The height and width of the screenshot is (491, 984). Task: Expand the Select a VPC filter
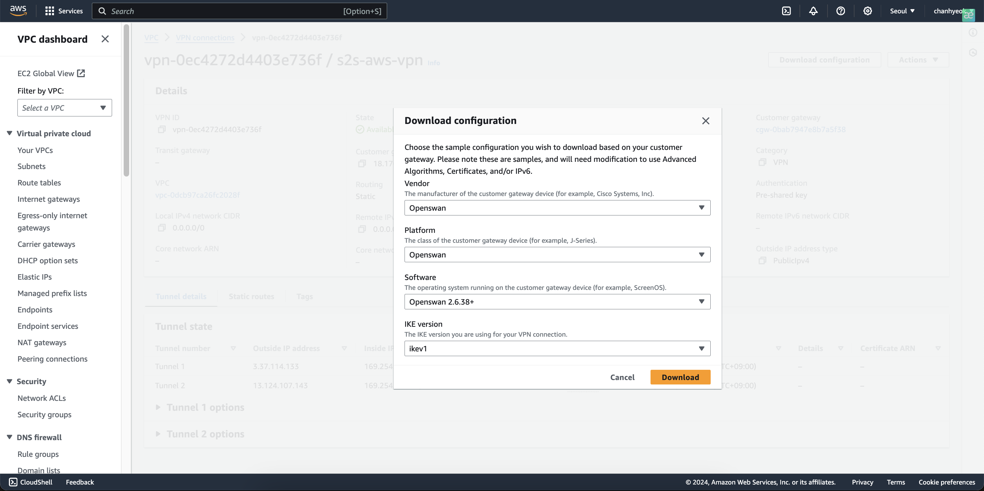(x=65, y=108)
